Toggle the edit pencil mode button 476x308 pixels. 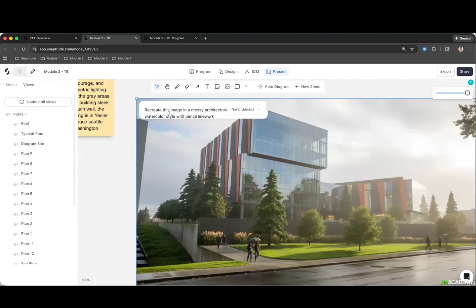click(x=33, y=71)
